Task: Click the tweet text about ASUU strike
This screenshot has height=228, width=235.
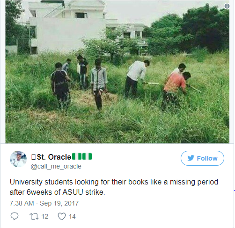Action: point(114,187)
